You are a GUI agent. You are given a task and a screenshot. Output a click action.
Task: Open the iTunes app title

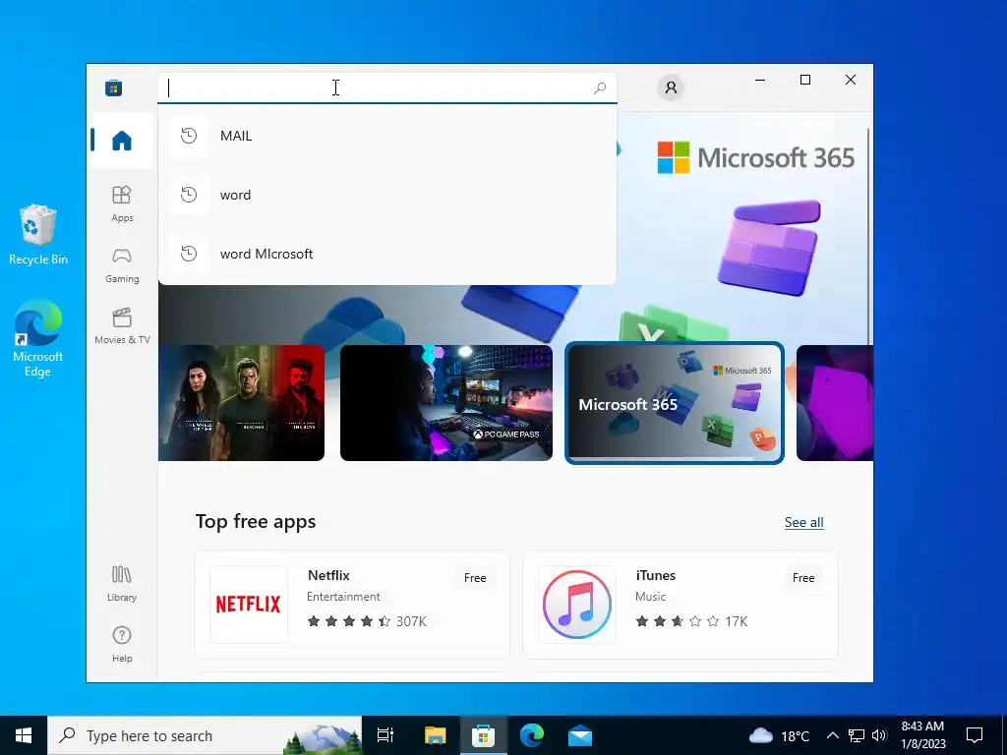pyautogui.click(x=656, y=575)
